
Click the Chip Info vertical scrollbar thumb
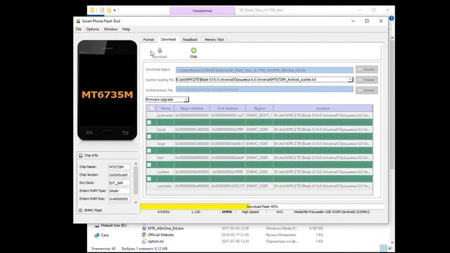pos(136,181)
